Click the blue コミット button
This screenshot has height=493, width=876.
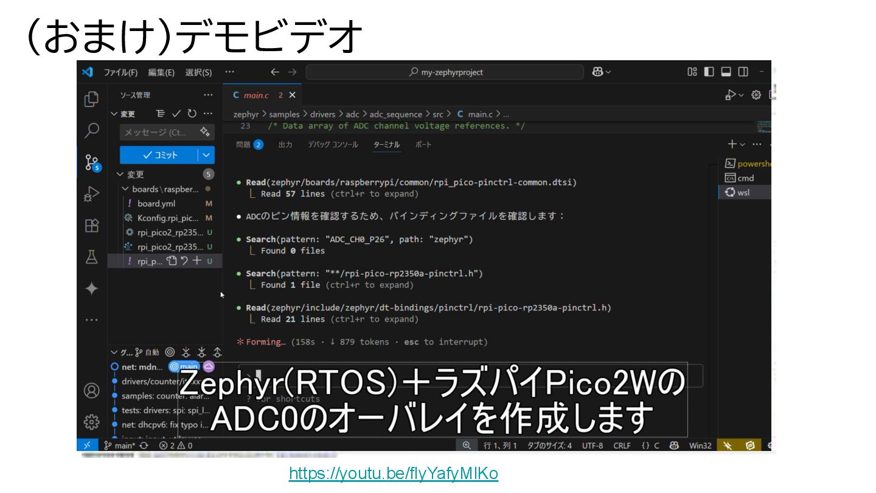pos(159,155)
